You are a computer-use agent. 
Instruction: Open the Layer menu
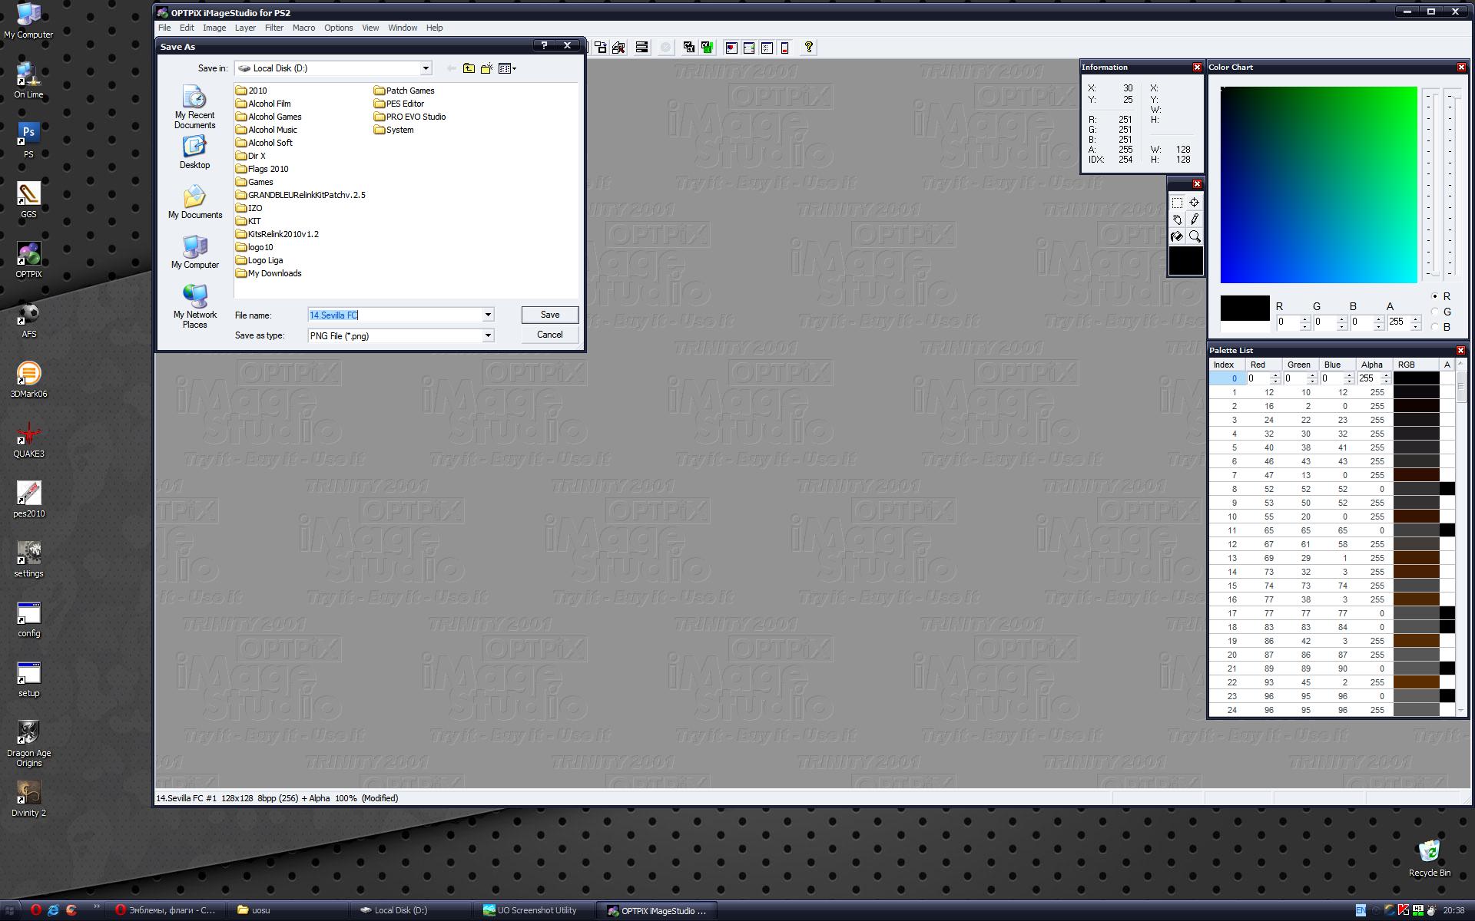(x=245, y=28)
